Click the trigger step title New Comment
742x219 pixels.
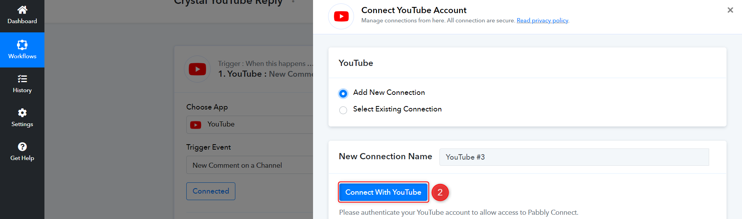291,74
